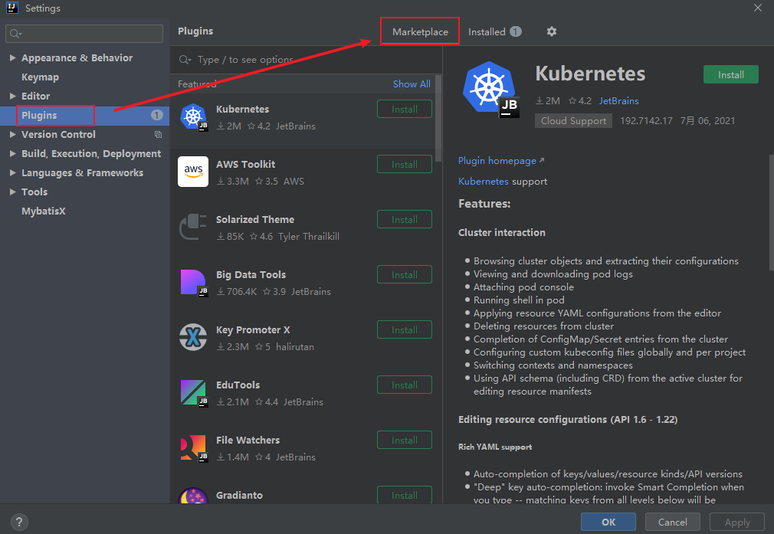The height and width of the screenshot is (534, 774).
Task: Click the Plugins update count badge
Action: pos(156,115)
